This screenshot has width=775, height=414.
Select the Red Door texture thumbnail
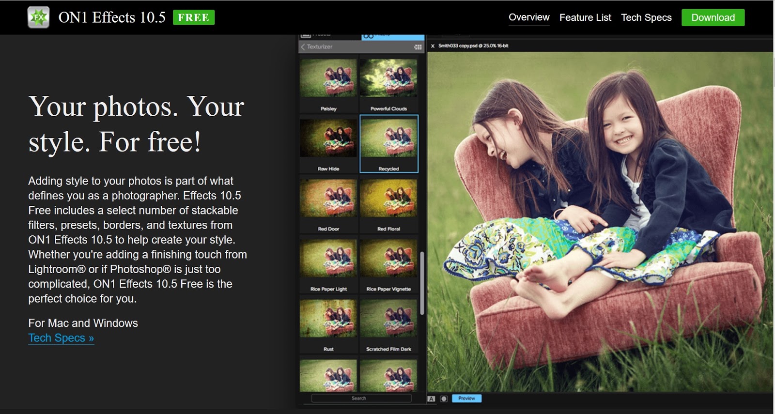pyautogui.click(x=328, y=198)
